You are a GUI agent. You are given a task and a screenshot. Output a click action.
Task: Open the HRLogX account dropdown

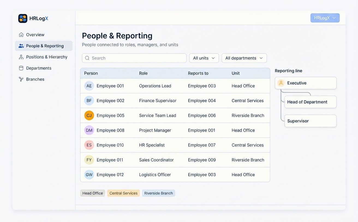(x=325, y=18)
